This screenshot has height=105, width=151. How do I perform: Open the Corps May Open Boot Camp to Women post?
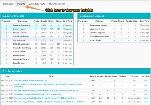click(50, 102)
